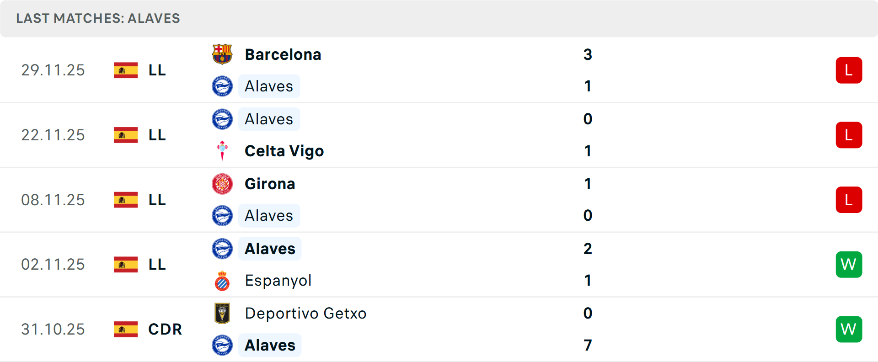This screenshot has height=362, width=878.
Task: Click the Barcelona club crest icon
Action: pyautogui.click(x=223, y=53)
